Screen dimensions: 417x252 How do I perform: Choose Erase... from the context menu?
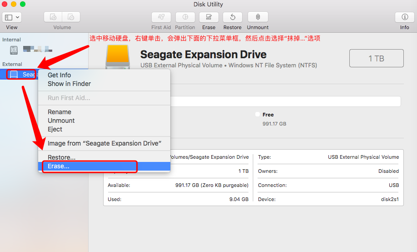(x=104, y=166)
